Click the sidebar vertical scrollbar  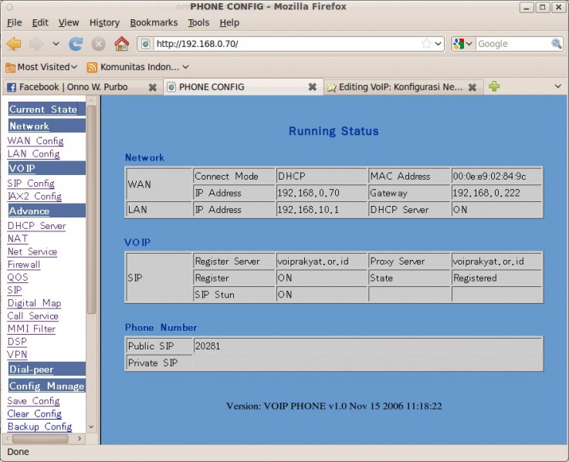click(91, 208)
